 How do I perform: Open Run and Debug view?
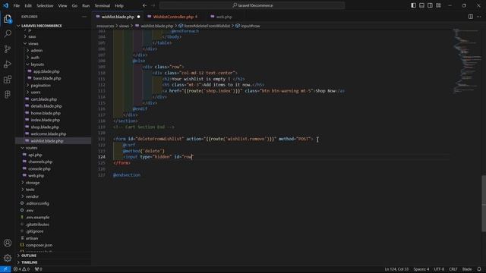[8, 64]
